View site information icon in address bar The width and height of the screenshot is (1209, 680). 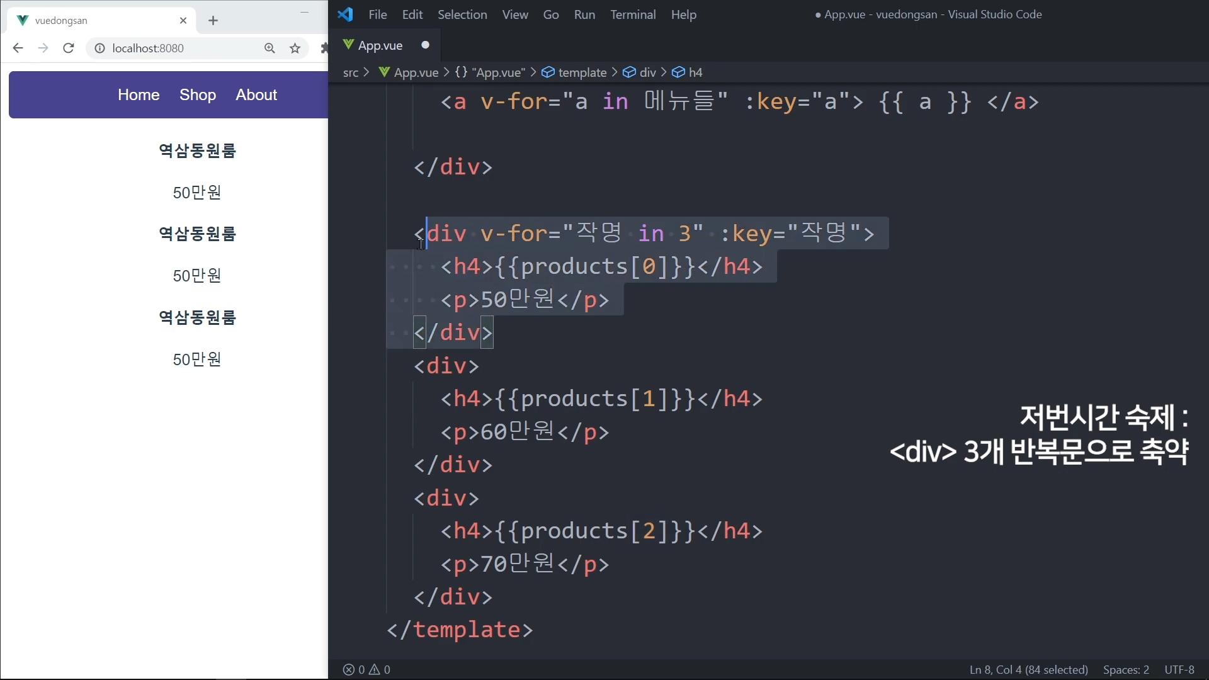click(99, 48)
